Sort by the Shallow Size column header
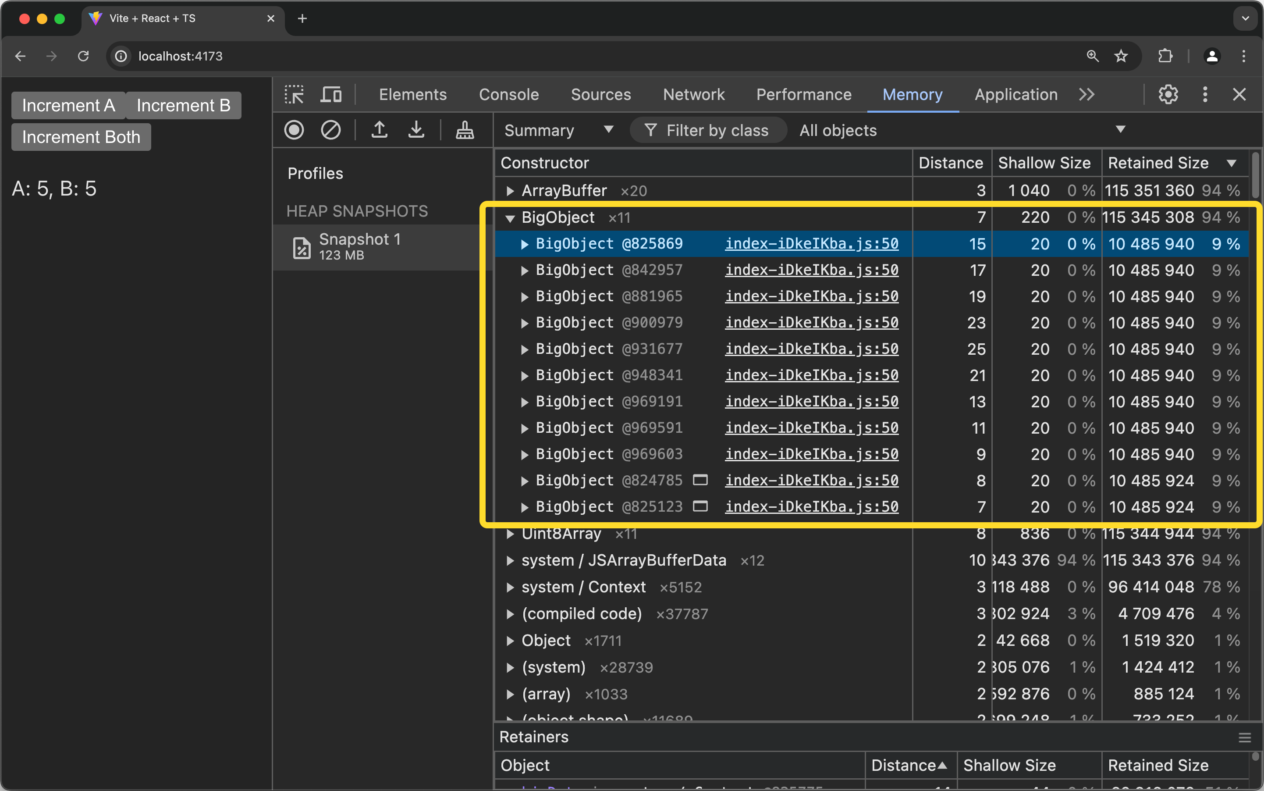 pos(1047,163)
